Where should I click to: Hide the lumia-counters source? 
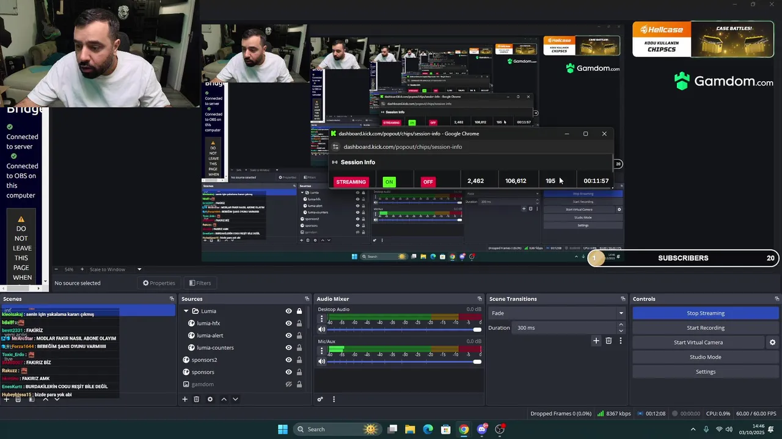(x=289, y=348)
